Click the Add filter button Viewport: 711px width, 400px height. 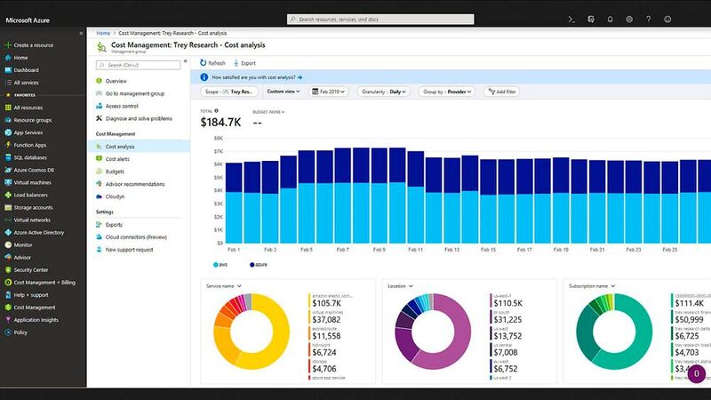pyautogui.click(x=503, y=92)
